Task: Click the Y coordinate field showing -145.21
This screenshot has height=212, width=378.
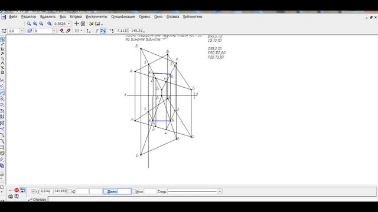Action: 136,31
